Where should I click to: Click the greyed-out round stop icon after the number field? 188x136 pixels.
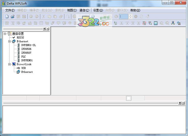pyautogui.click(x=136, y=16)
